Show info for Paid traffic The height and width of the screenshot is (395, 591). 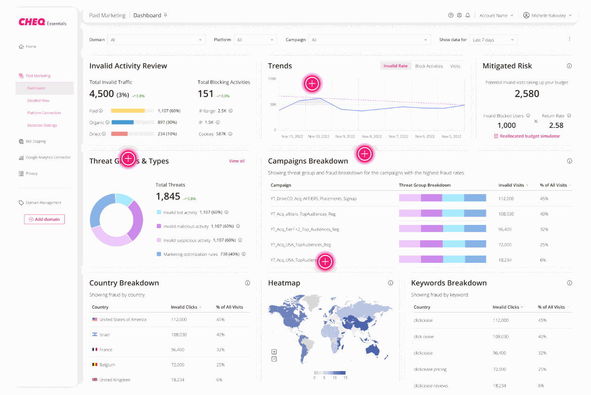pyautogui.click(x=101, y=111)
